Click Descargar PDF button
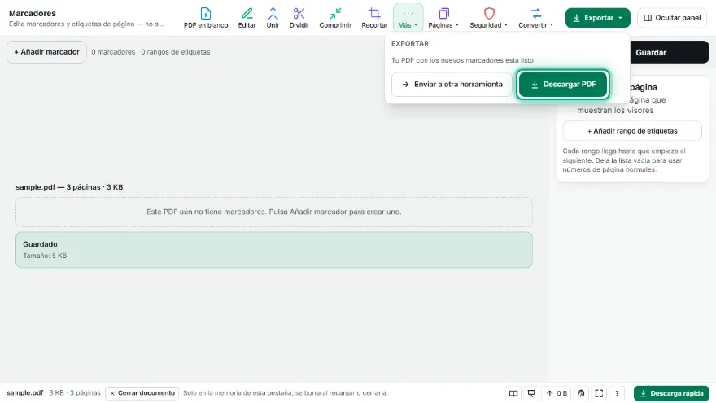Viewport: 716px width, 403px height. pos(563,85)
